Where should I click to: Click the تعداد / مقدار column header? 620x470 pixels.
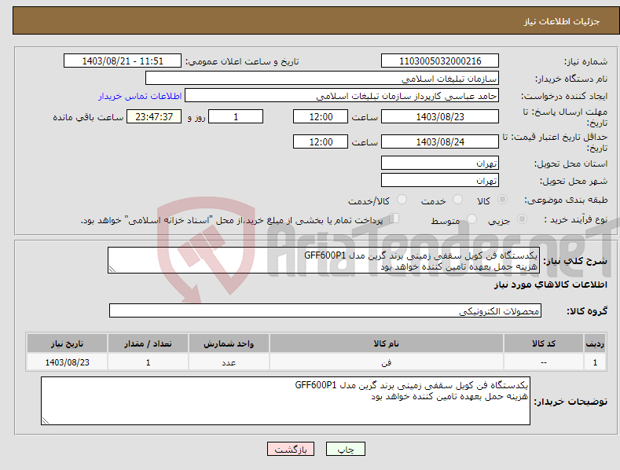148,343
